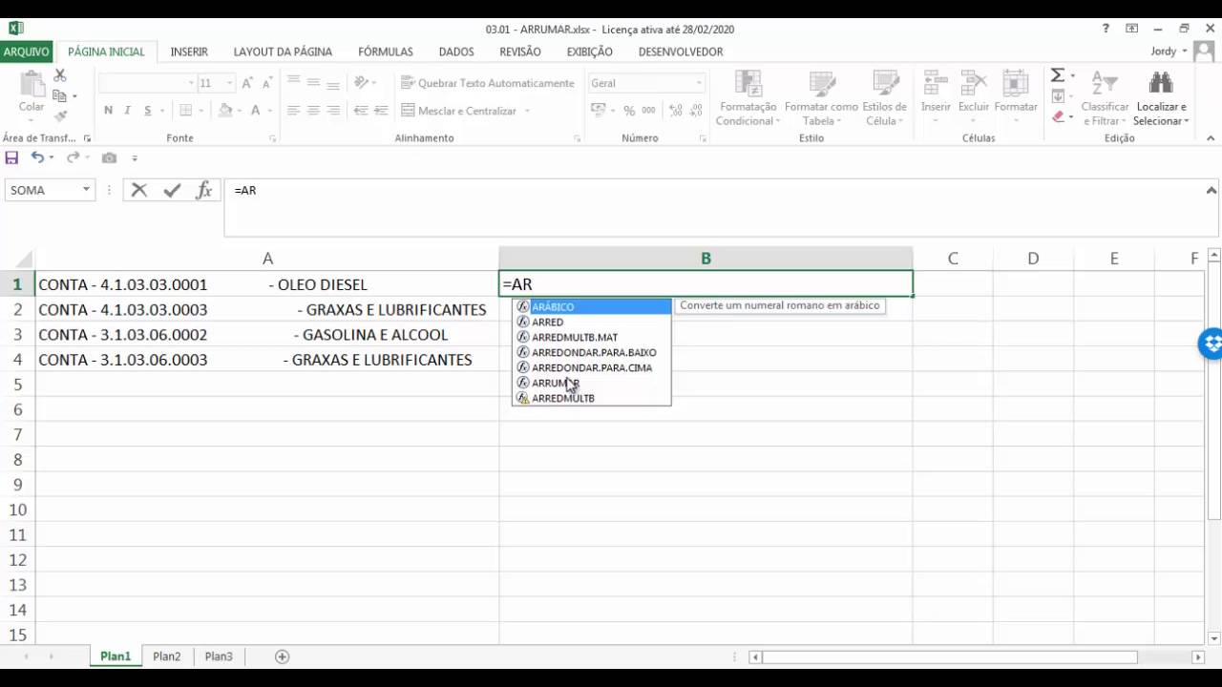Click the decrease font size icon
1222x687 pixels.
coord(267,84)
